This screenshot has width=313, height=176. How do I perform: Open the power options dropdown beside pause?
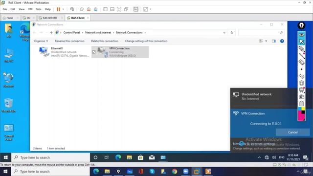[x=63, y=9]
